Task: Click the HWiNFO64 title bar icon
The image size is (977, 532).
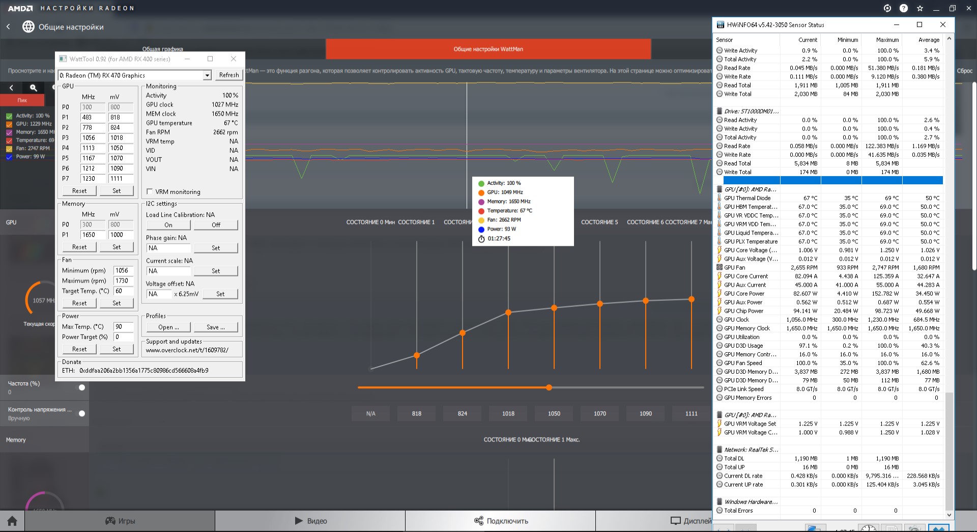Action: tap(721, 24)
